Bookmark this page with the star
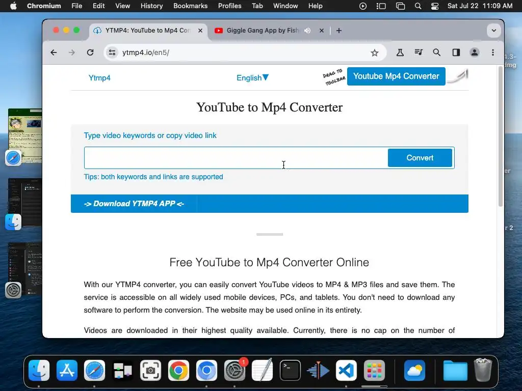This screenshot has width=522, height=391. [375, 52]
